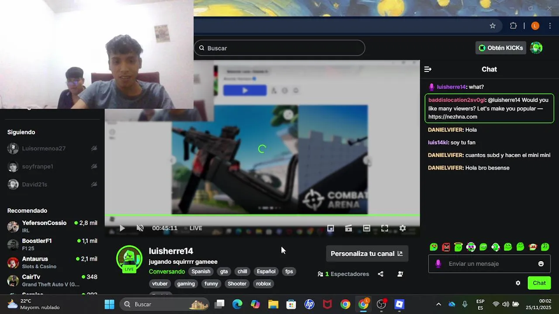Select the roblox tag

pyautogui.click(x=263, y=283)
